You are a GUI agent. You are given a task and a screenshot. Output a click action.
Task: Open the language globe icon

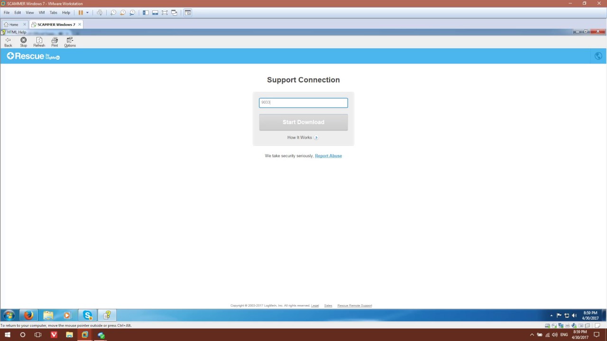click(598, 56)
